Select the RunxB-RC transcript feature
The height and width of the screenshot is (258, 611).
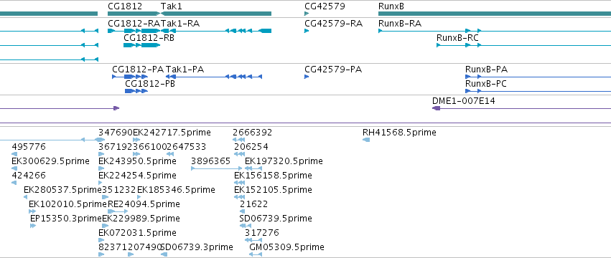[523, 45]
